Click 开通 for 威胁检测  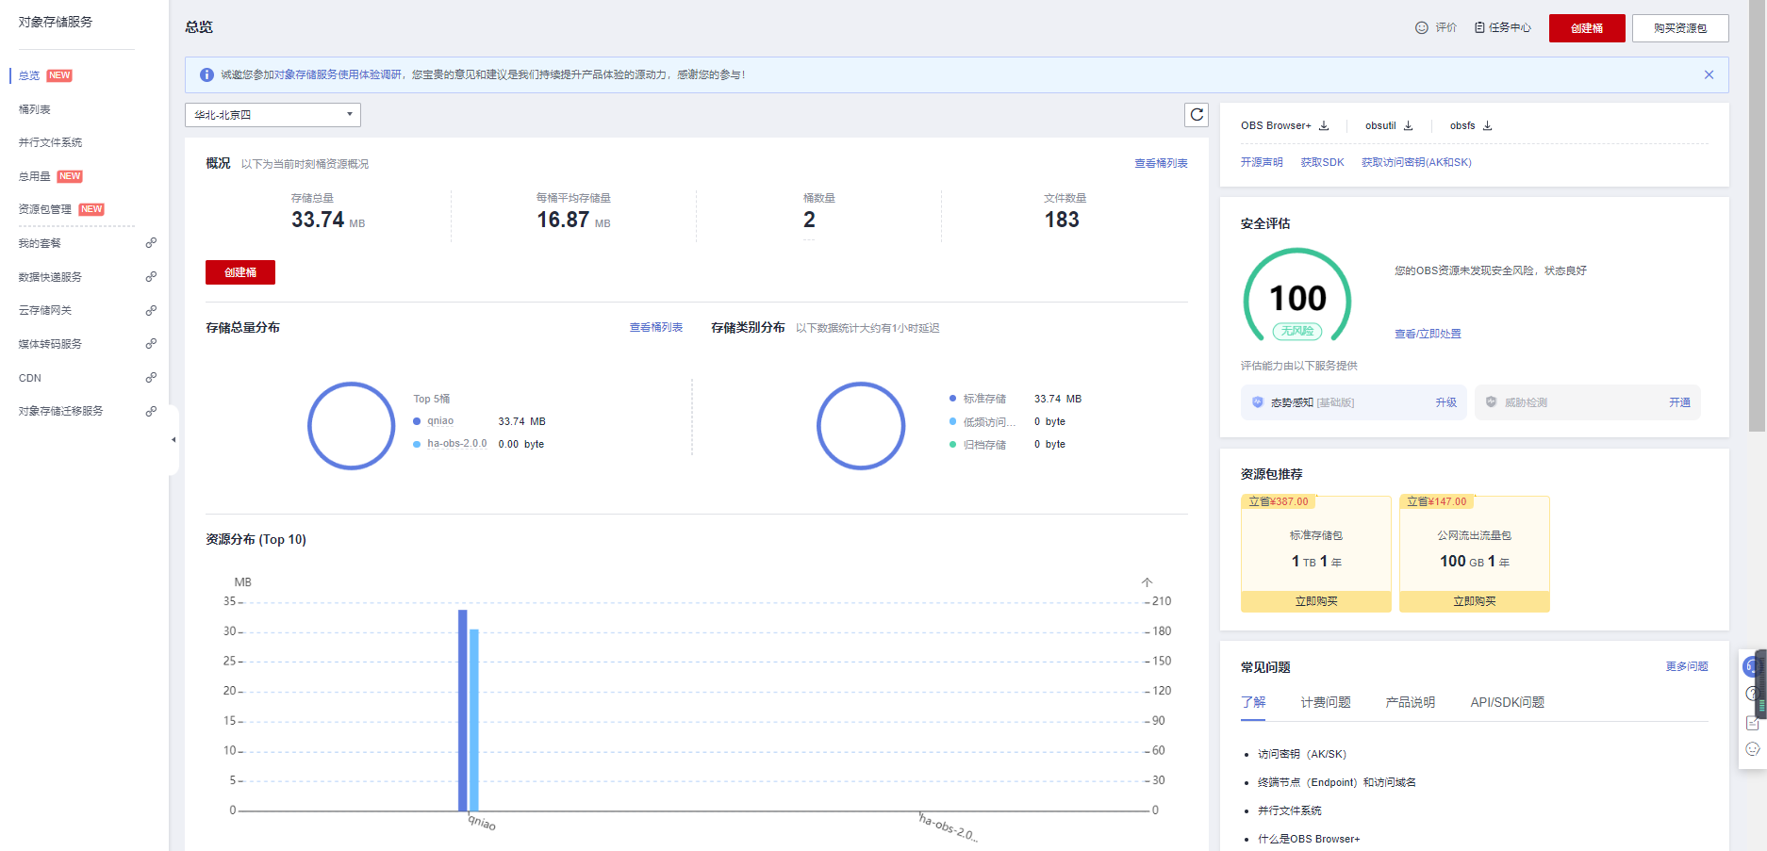tap(1680, 402)
